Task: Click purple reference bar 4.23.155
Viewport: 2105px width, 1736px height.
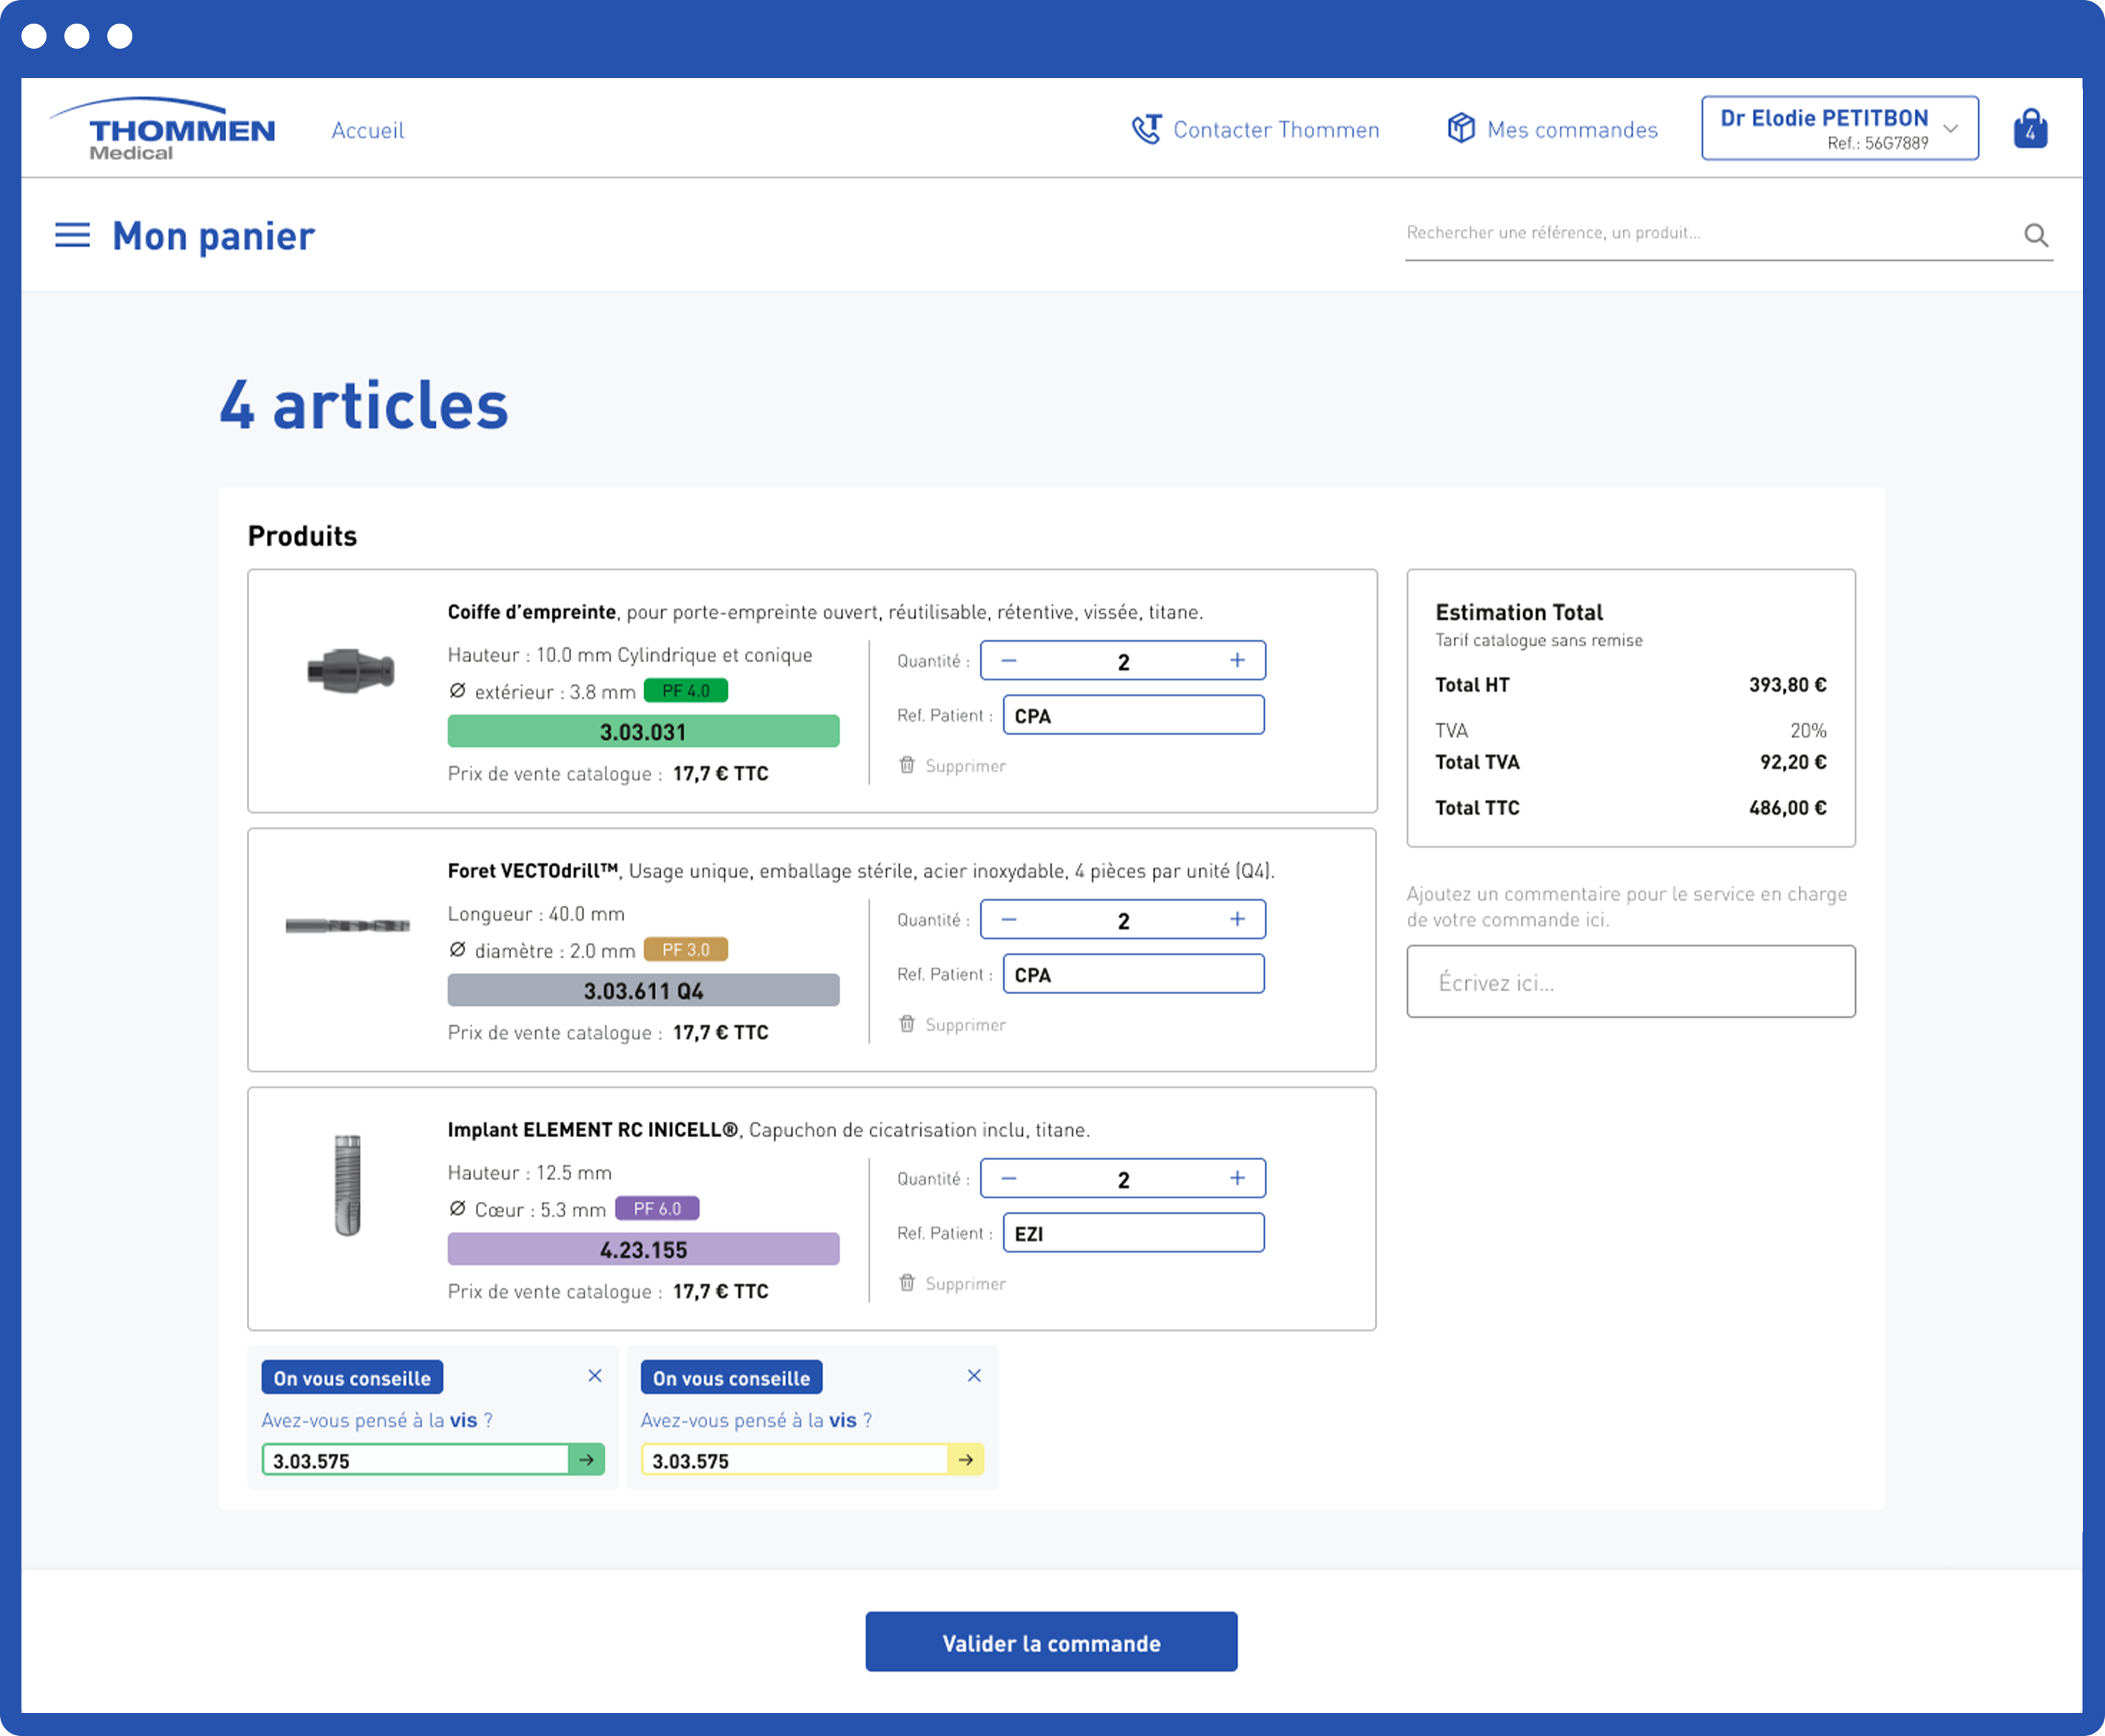Action: 643,1250
